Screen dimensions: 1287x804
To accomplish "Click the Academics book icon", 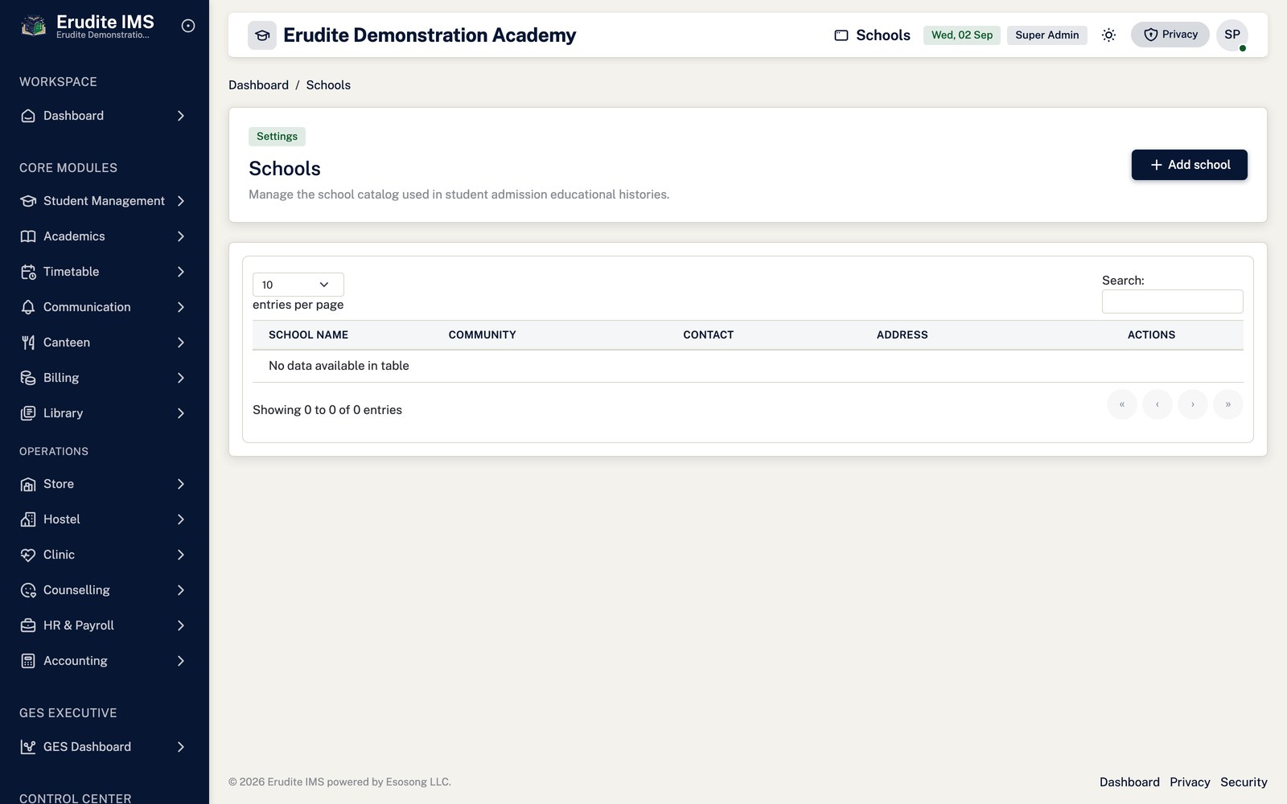I will 28,236.
